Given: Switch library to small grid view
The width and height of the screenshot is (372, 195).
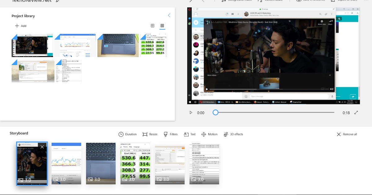Looking at the screenshot, I should [162, 26].
